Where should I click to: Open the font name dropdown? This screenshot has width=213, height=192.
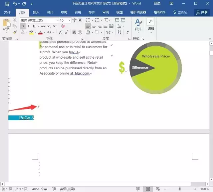click(x=57, y=20)
